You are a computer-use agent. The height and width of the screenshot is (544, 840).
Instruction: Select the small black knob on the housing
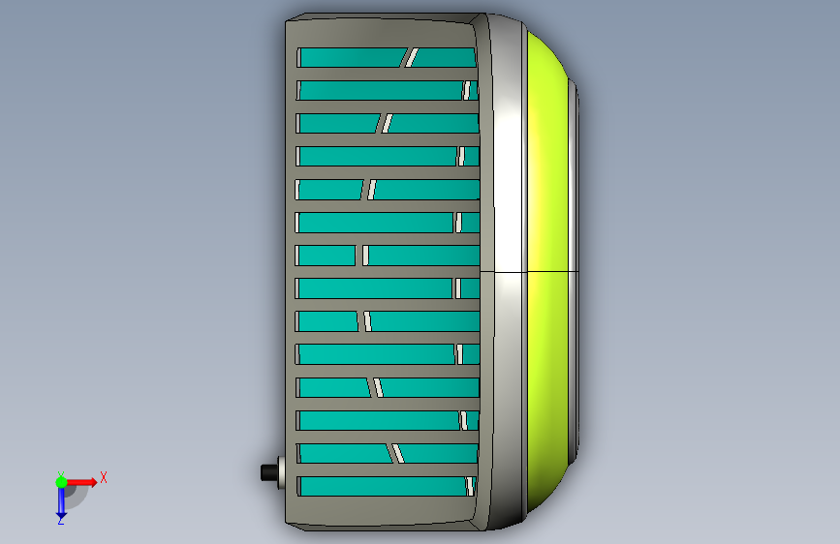click(x=269, y=472)
